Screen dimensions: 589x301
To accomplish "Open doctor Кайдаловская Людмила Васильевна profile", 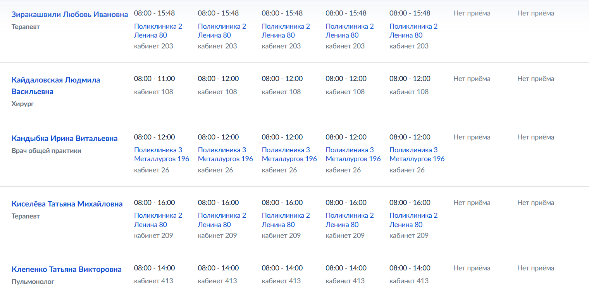I will click(x=56, y=86).
